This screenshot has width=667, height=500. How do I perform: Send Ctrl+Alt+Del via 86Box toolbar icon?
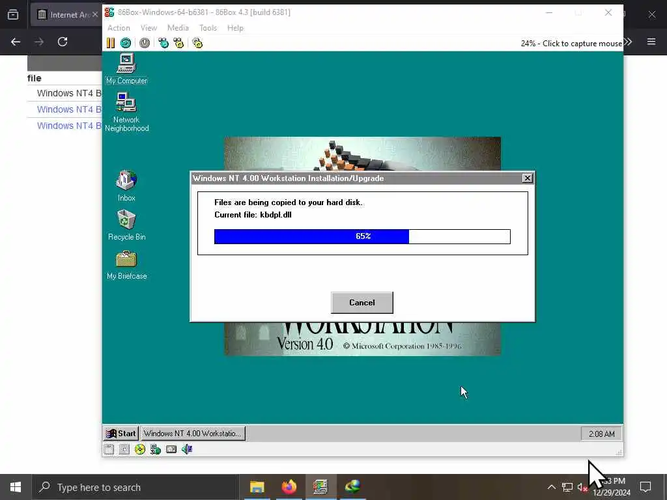click(163, 43)
